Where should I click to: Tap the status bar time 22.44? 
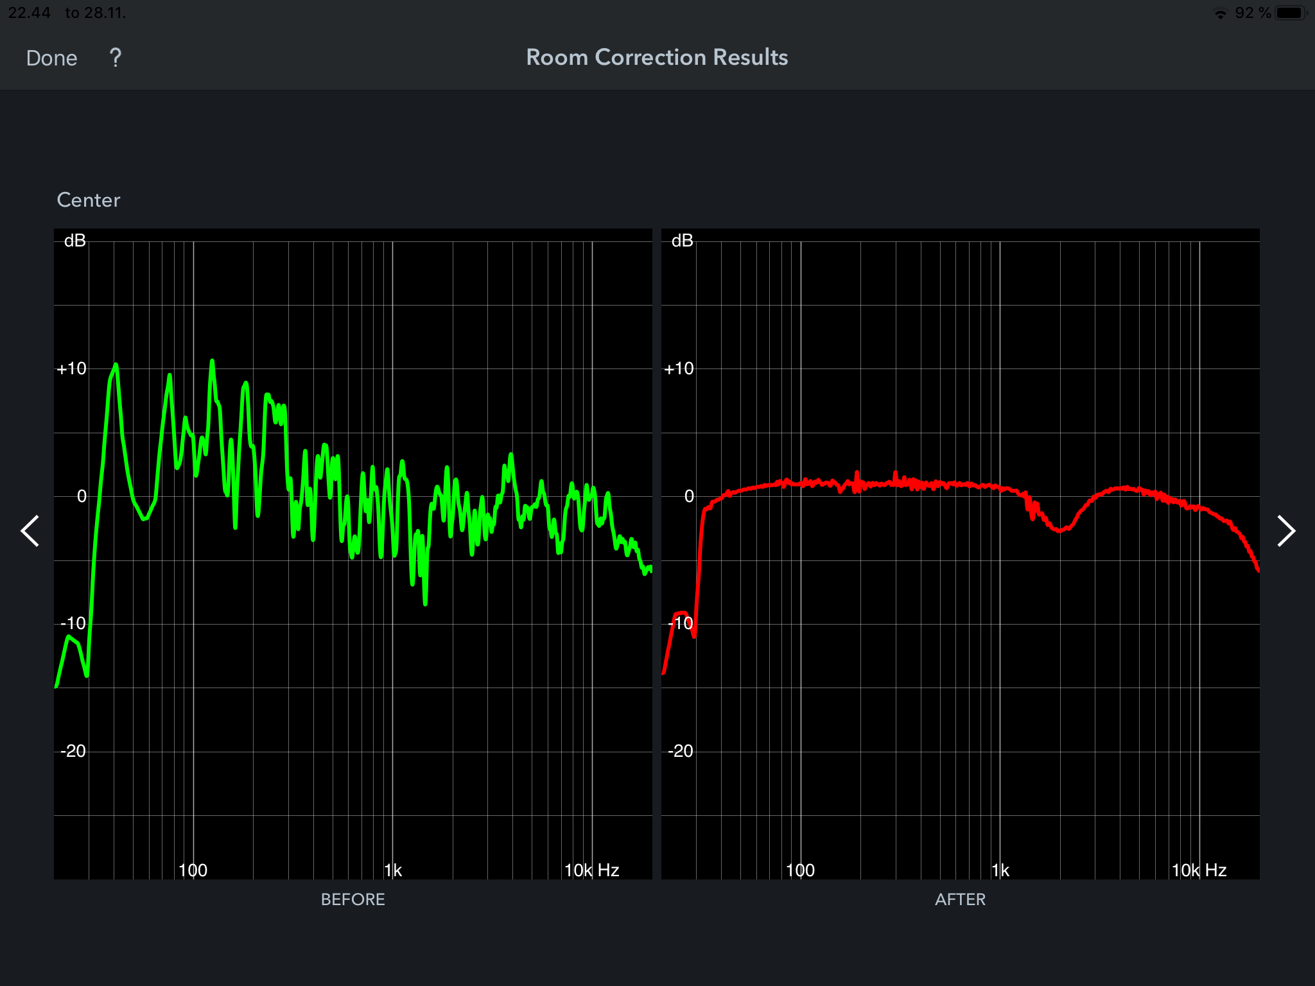pos(30,13)
